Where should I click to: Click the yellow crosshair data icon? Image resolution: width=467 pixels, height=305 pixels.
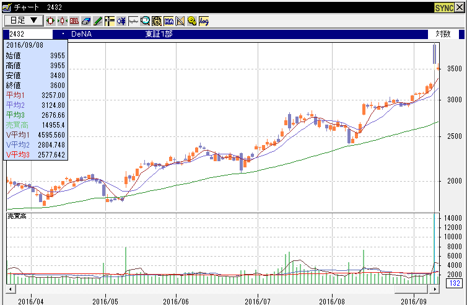click(109, 20)
